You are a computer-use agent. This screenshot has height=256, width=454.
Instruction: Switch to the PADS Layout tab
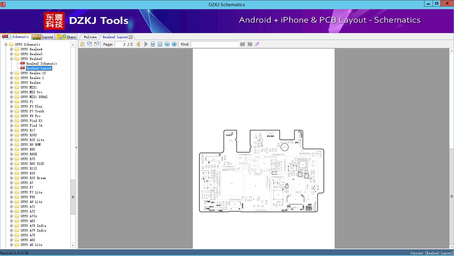click(43, 37)
